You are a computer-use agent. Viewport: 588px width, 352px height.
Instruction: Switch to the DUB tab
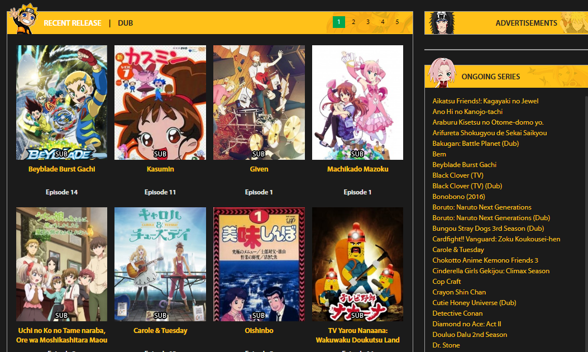tap(125, 23)
